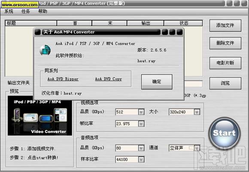This screenshot has height=172, width=249.
Task: Click the 添加文件 button
Action: pos(225,25)
